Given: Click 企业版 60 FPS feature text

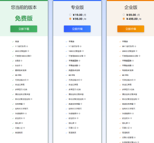Looking at the screenshot, I should (x=125, y=75).
